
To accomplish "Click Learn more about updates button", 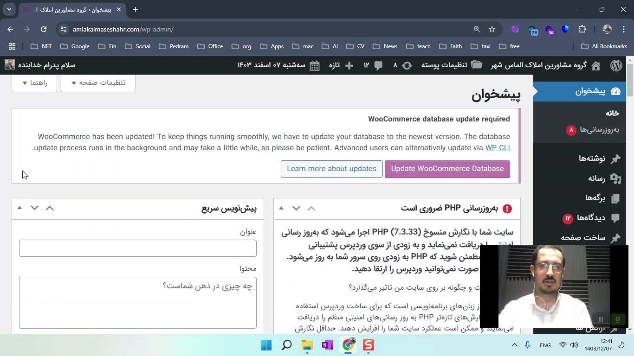I will (x=332, y=169).
